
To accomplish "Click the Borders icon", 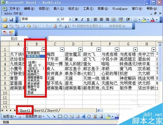I will click(x=135, y=20).
